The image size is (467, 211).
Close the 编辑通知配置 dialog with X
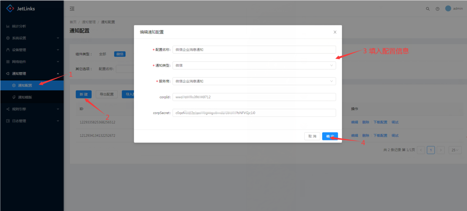pos(335,32)
